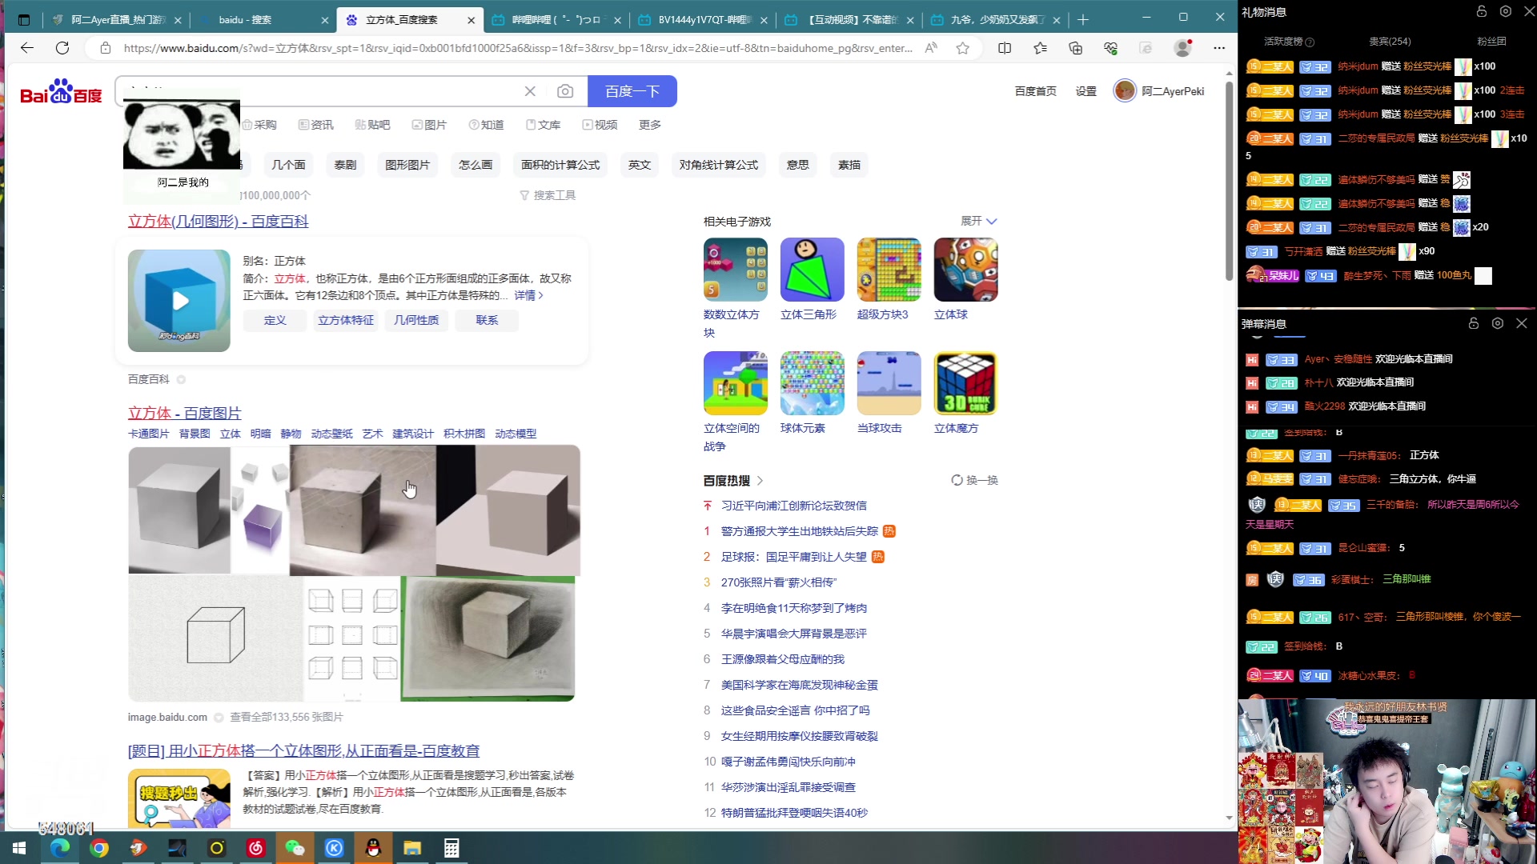Click the 百度一下 search button
This screenshot has width=1537, height=864.
click(632, 91)
